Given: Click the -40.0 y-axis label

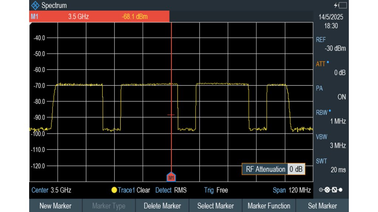Looking at the screenshot, I should [39, 38].
